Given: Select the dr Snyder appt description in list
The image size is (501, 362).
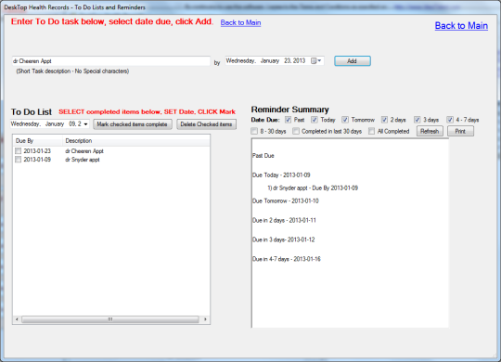Looking at the screenshot, I should [83, 160].
